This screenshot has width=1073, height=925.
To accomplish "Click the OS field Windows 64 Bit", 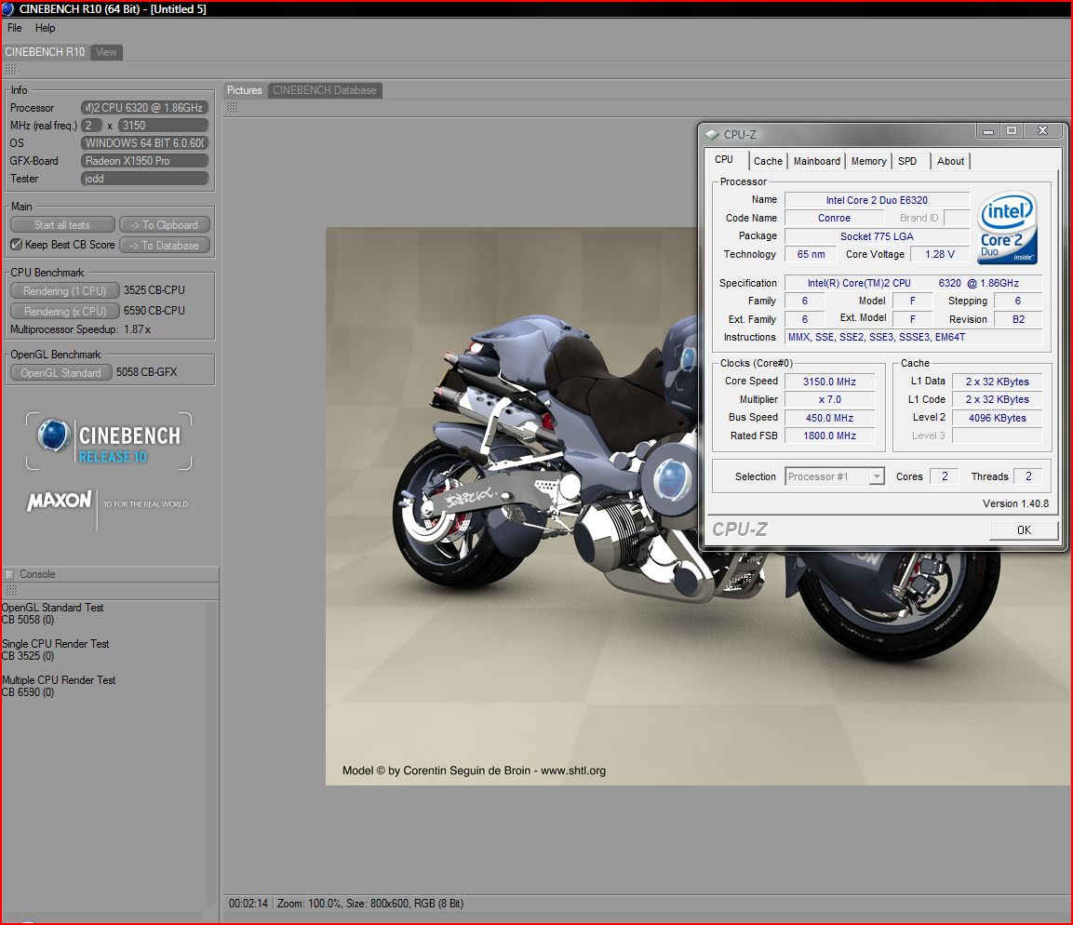I will pos(144,143).
